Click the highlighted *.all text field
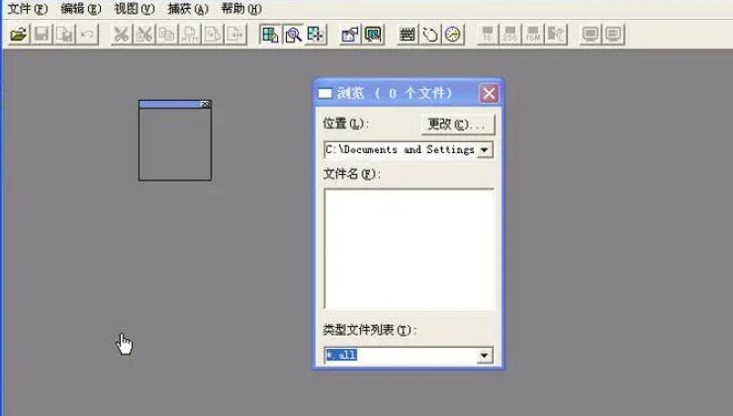Image resolution: width=733 pixels, height=416 pixels. click(401, 356)
